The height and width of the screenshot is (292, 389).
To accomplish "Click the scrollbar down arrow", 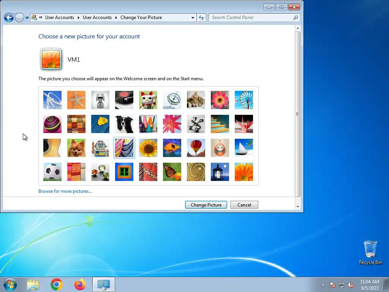I will pos(298,206).
